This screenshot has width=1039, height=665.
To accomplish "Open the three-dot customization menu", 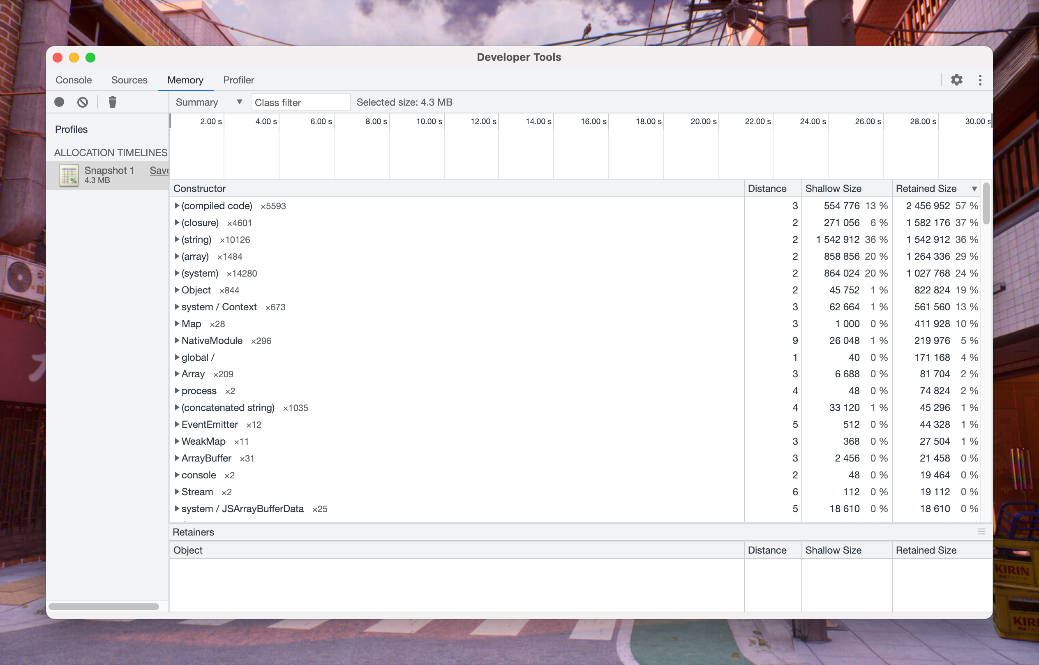I will point(979,80).
